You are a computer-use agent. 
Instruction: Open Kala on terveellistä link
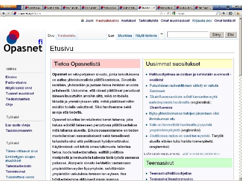(x=180, y=127)
